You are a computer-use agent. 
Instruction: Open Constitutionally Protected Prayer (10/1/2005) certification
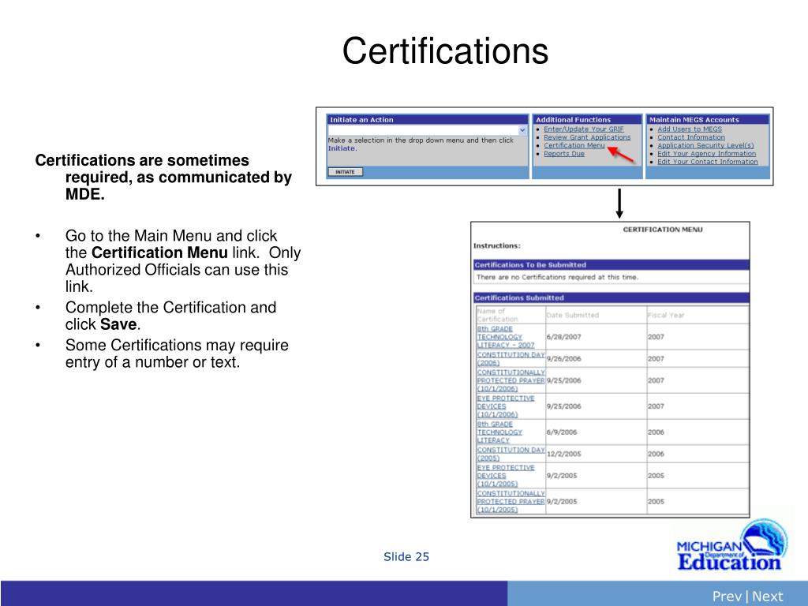point(511,501)
